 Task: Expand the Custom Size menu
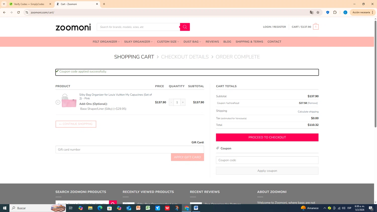pos(168,42)
